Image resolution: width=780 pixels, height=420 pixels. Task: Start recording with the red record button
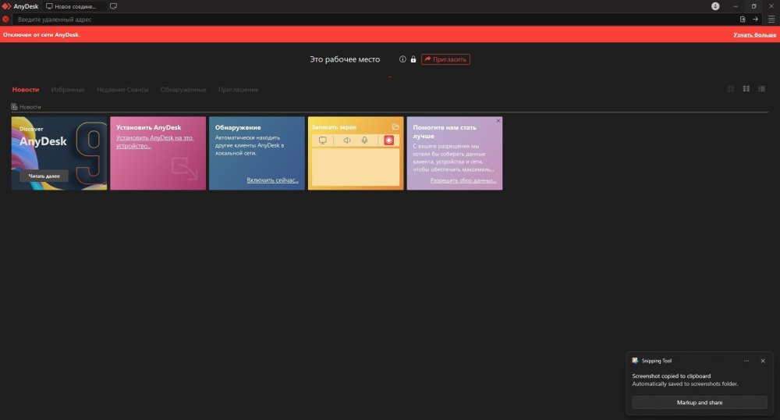tap(389, 141)
